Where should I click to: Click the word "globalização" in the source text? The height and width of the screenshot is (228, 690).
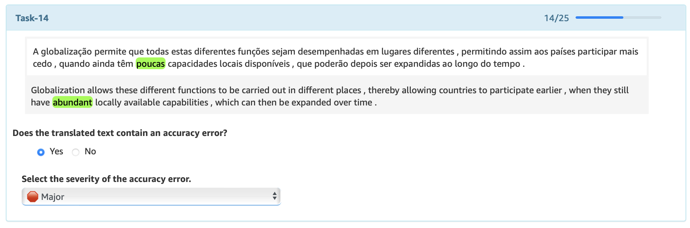click(x=66, y=52)
